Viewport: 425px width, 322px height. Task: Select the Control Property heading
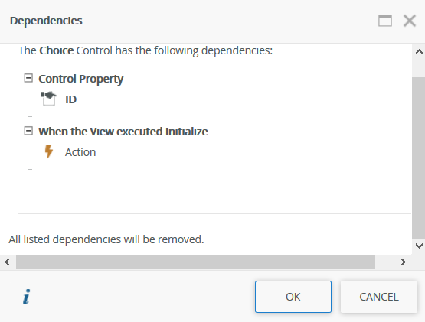[80, 79]
